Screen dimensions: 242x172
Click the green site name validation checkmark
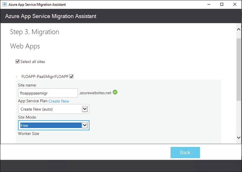coord(115,92)
